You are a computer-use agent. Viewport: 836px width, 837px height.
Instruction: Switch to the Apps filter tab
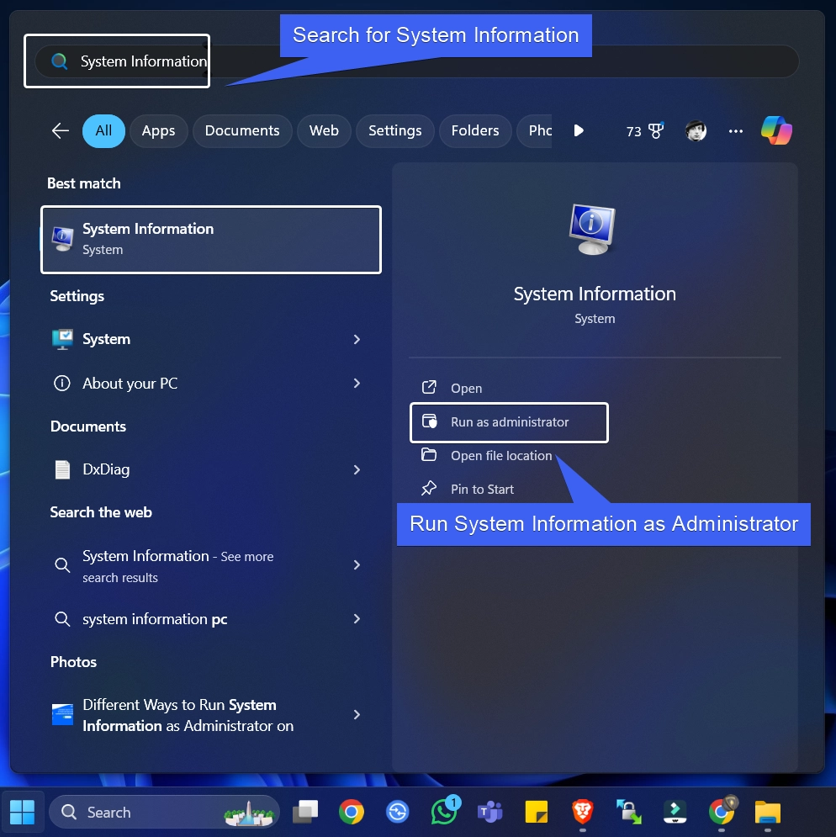click(x=159, y=130)
